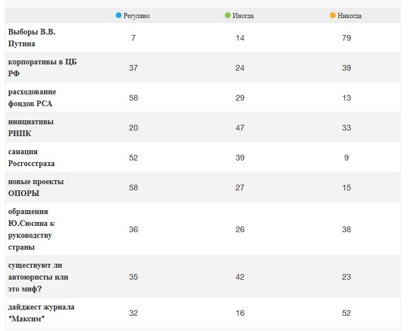408x331 pixels.
Task: Select the Иногда column header label
Action: tap(243, 16)
